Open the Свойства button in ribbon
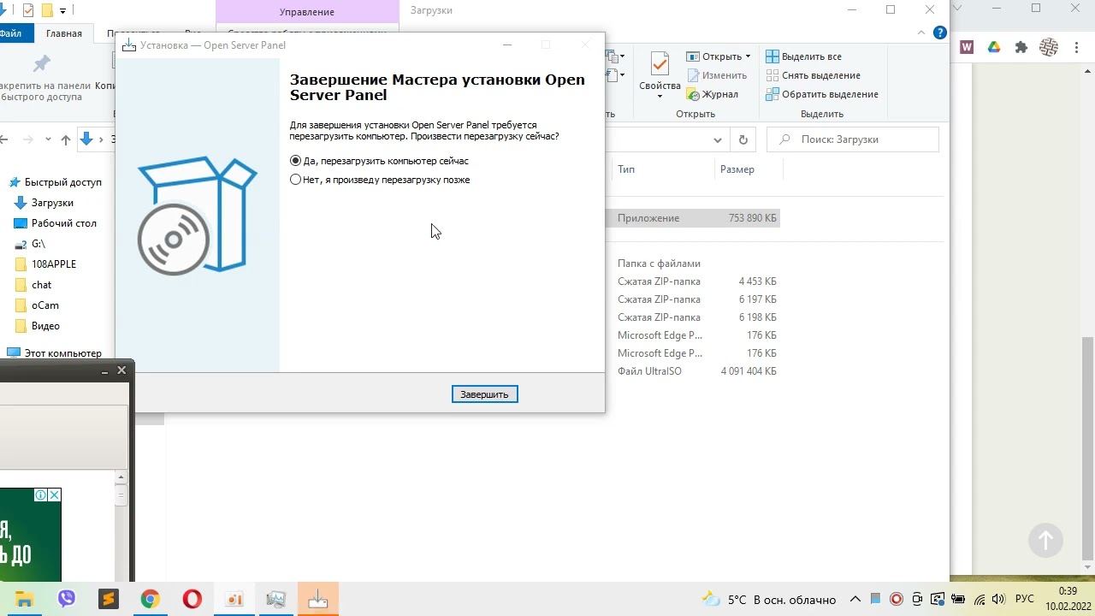 [660, 74]
